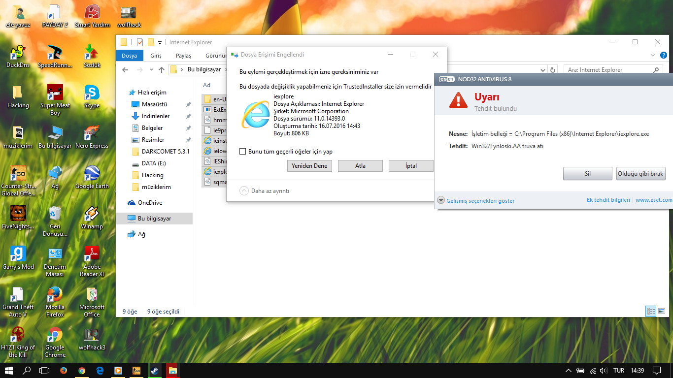Select the Geri Dönüşüm recycle bin icon
This screenshot has height=378, width=673.
(x=55, y=220)
